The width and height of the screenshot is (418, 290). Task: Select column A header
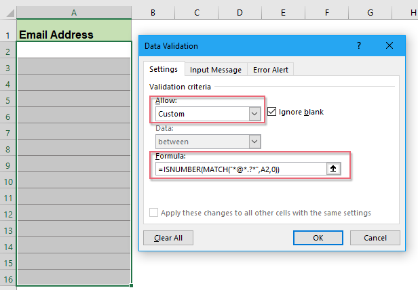[x=73, y=12]
